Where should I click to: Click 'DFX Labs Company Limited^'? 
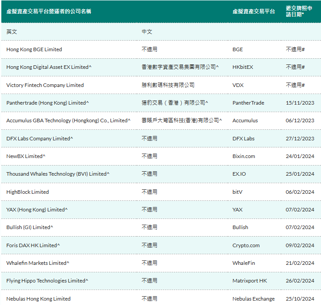(39, 139)
